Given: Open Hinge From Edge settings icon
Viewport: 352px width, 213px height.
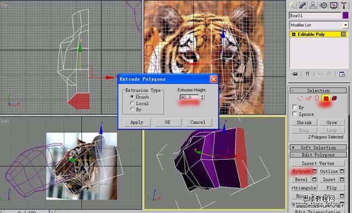Looking at the screenshot, I should 342,196.
